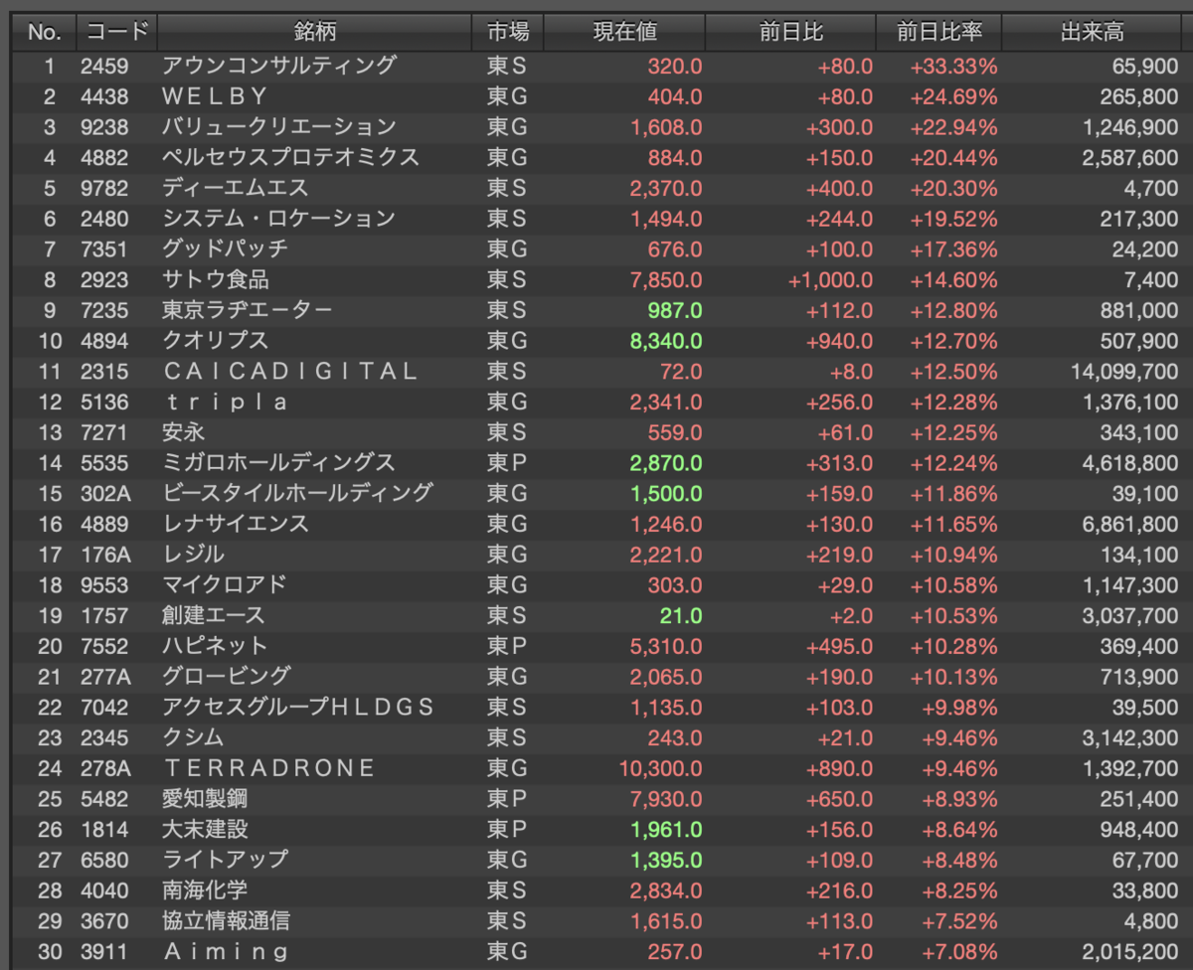Click TERRADRONE stock name
This screenshot has height=970, width=1193.
(x=268, y=767)
